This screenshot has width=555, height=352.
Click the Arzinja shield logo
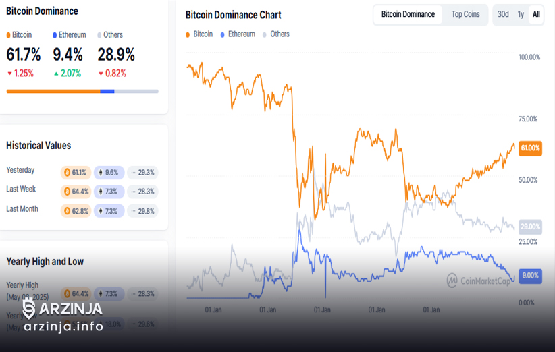coord(29,309)
